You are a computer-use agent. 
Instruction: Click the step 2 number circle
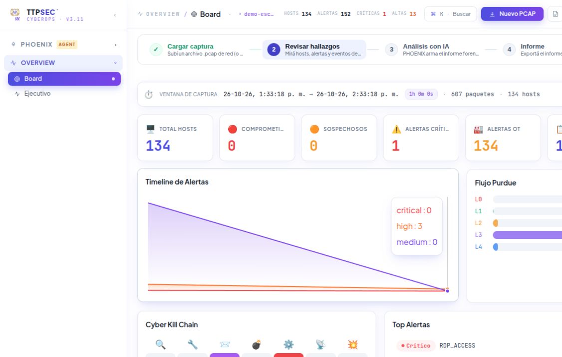(274, 50)
